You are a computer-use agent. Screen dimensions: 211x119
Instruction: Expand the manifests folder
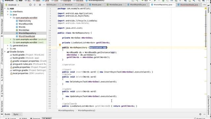pos(8,12)
